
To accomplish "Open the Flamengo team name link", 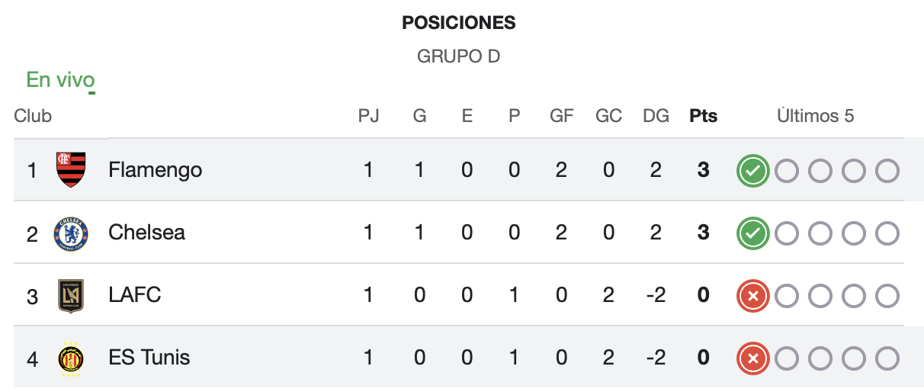I will (x=156, y=169).
